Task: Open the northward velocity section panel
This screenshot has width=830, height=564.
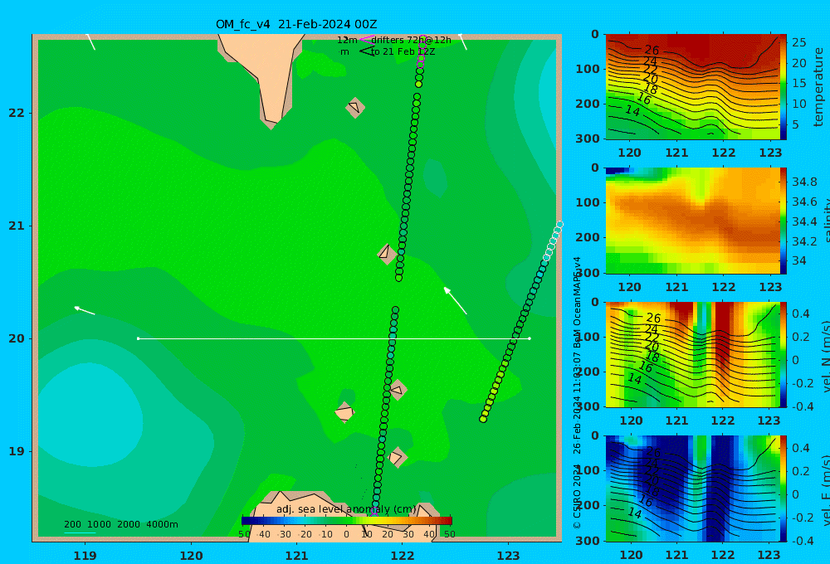Action: pyautogui.click(x=693, y=355)
